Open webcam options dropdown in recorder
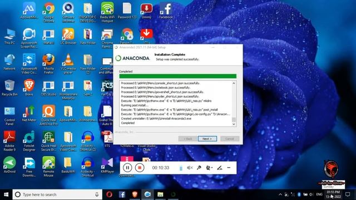 209,168
